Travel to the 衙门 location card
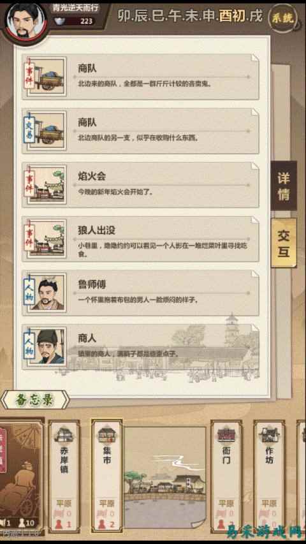Screen dimensions: 306x544 pyautogui.click(x=226, y=476)
